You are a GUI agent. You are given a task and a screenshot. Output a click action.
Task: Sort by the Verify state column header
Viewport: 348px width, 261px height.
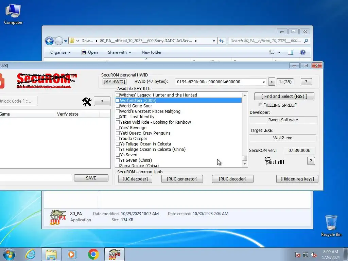[x=77, y=114]
